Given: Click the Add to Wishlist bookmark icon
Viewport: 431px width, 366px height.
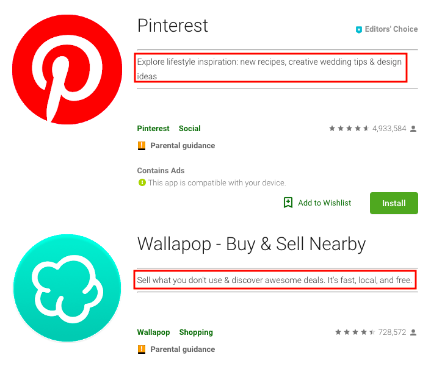Looking at the screenshot, I should click(x=288, y=203).
